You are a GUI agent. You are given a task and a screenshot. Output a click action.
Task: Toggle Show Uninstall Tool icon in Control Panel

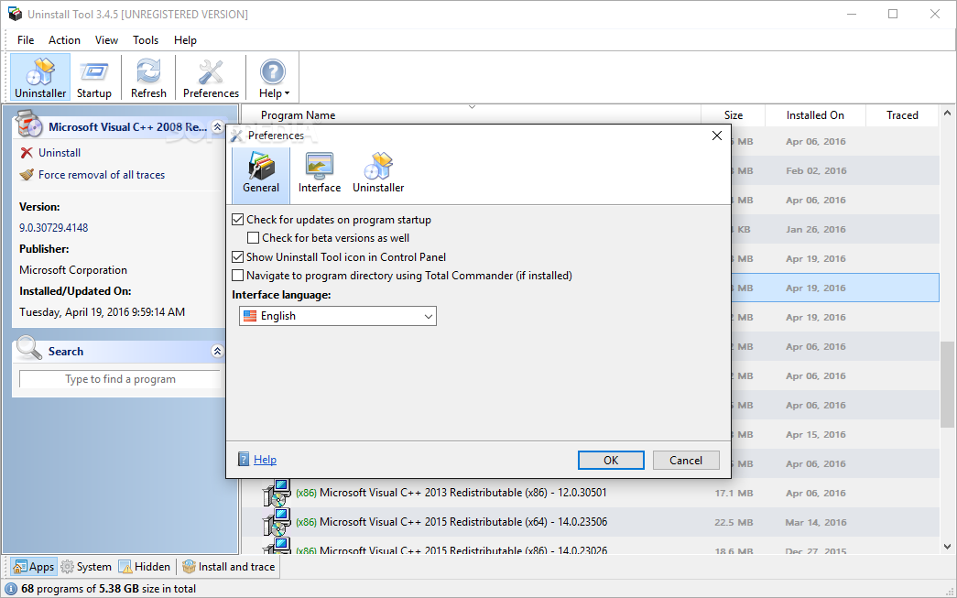pyautogui.click(x=238, y=257)
